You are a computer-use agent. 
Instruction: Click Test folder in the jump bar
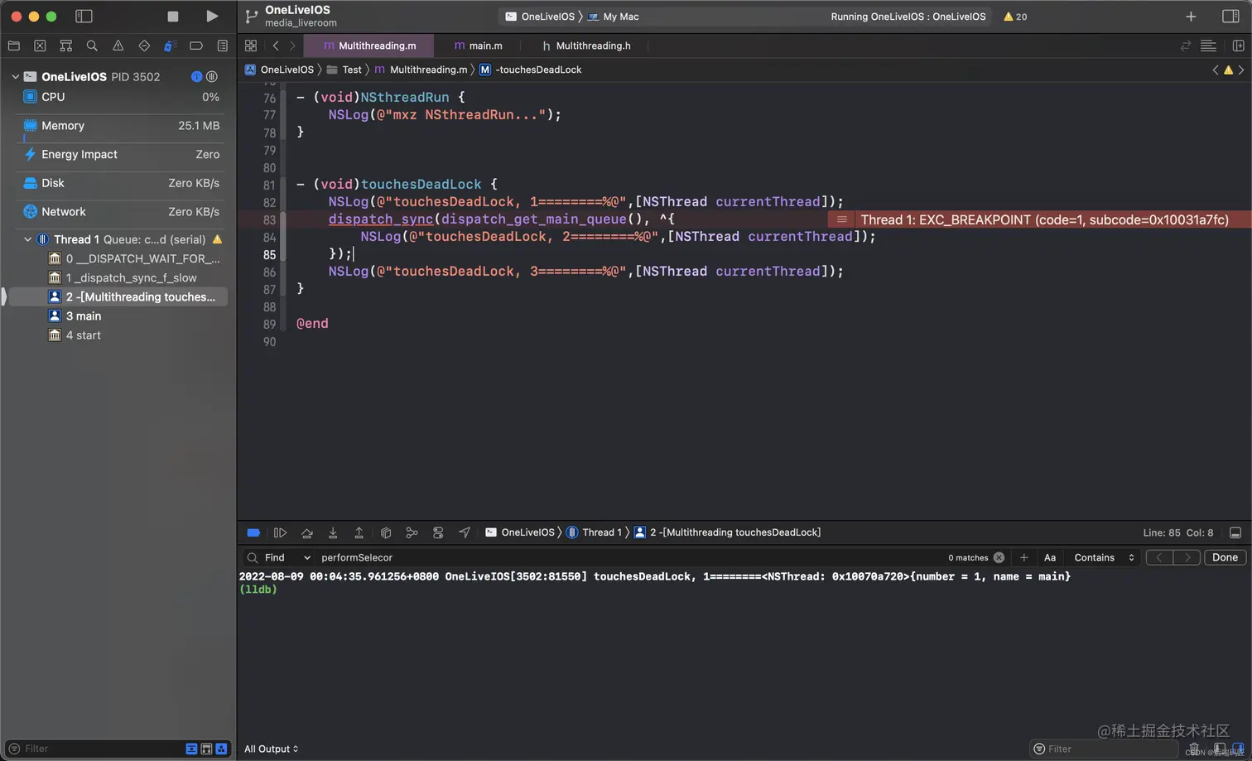tap(344, 70)
